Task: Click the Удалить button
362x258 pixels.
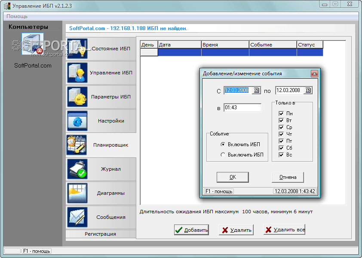Action: click(236, 230)
